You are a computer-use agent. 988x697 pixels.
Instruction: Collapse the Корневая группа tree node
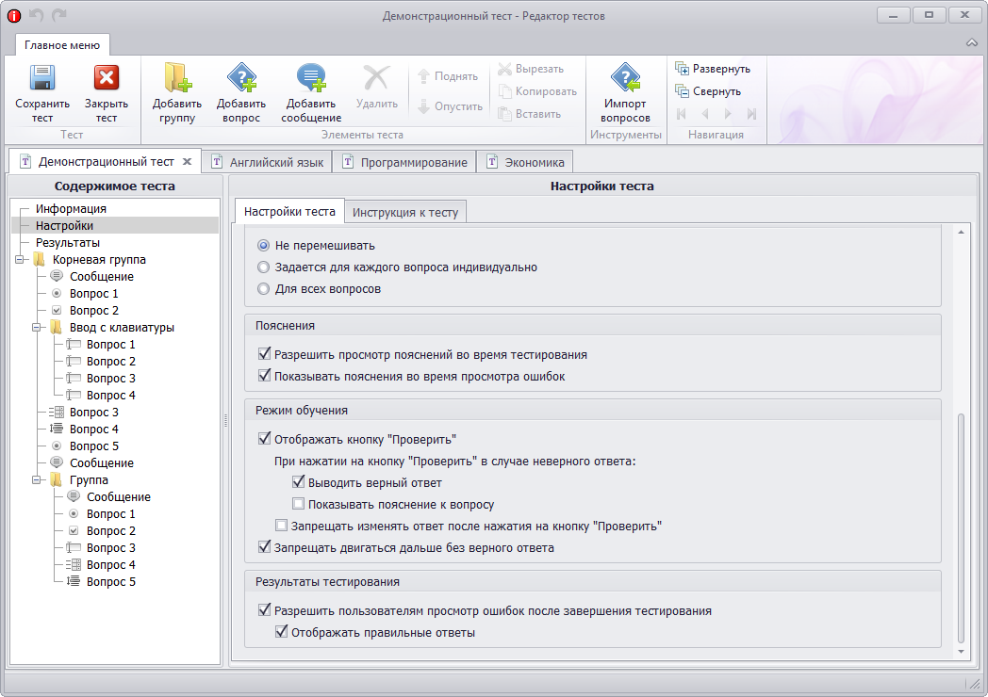tap(20, 259)
